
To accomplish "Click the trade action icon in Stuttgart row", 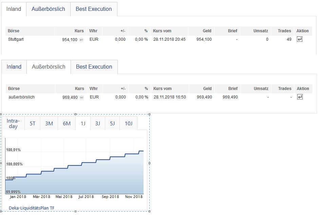I will click(x=300, y=39).
